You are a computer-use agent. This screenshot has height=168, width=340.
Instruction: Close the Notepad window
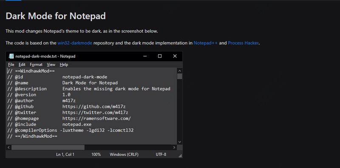(175, 56)
